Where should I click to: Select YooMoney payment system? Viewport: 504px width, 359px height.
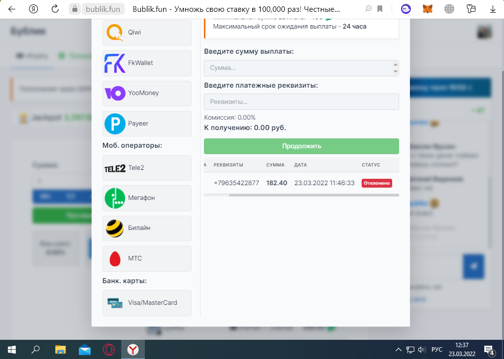click(x=147, y=93)
